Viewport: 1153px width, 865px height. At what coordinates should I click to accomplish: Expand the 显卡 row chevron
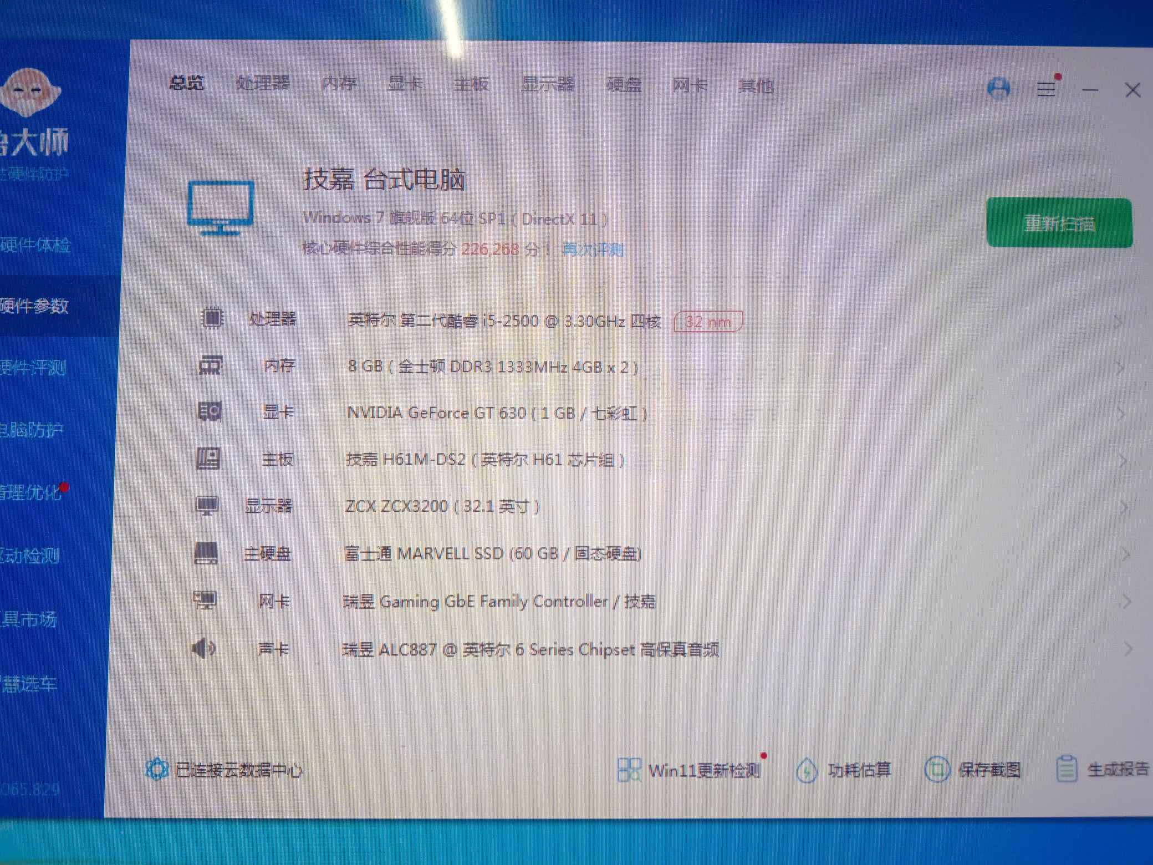[1121, 414]
